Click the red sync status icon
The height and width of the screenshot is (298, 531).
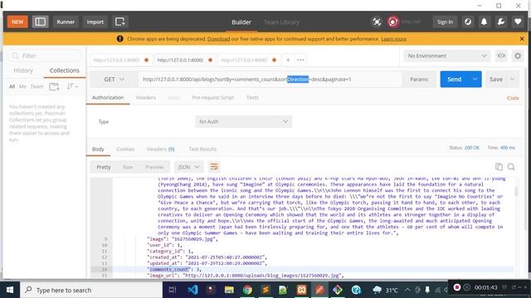(x=392, y=22)
